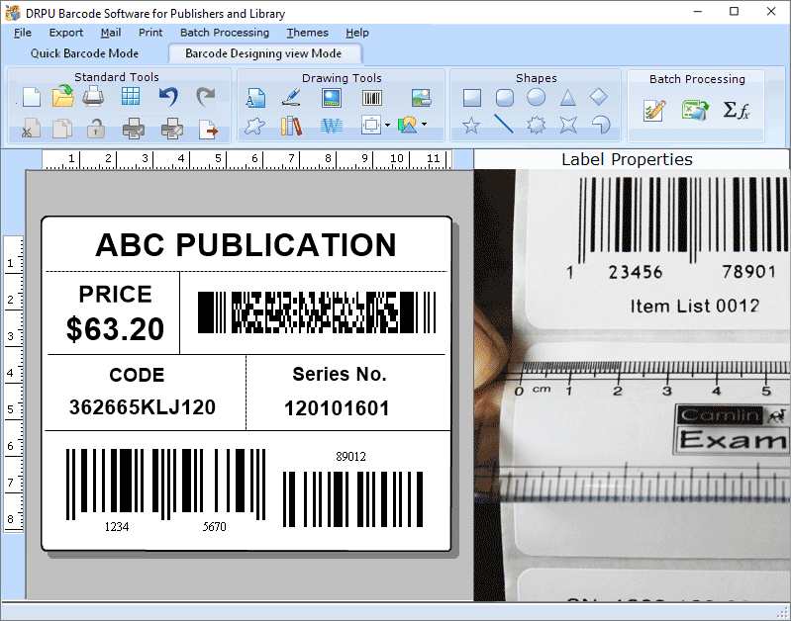The image size is (791, 621).
Task: Select the Line shape
Action: pyautogui.click(x=504, y=124)
